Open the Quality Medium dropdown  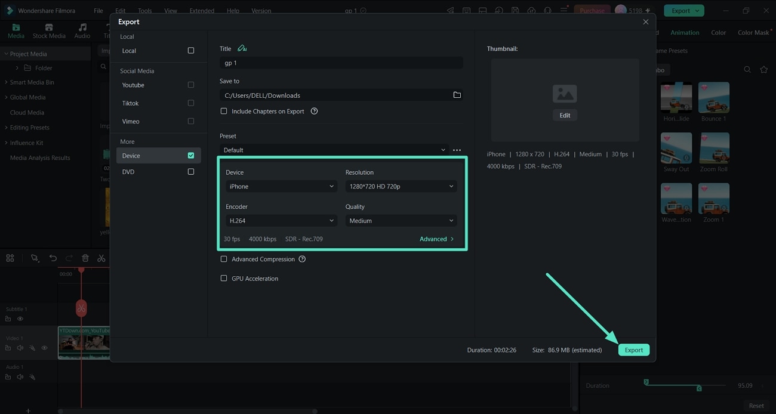[x=401, y=221]
